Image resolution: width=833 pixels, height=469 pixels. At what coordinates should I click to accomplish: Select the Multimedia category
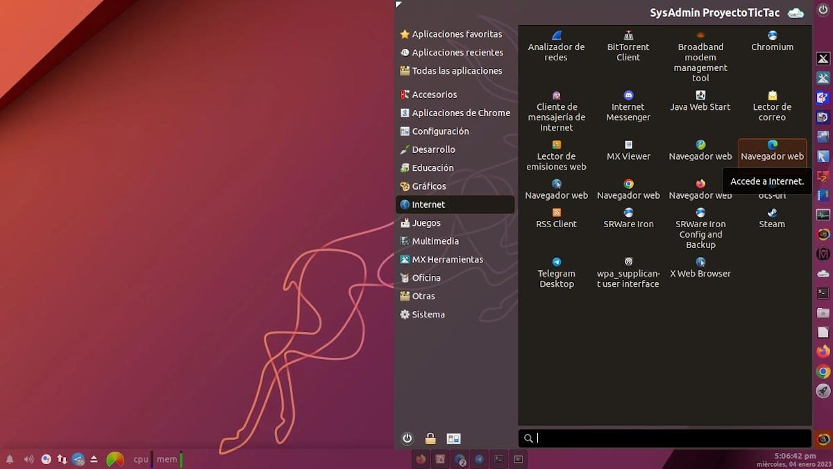pos(437,240)
